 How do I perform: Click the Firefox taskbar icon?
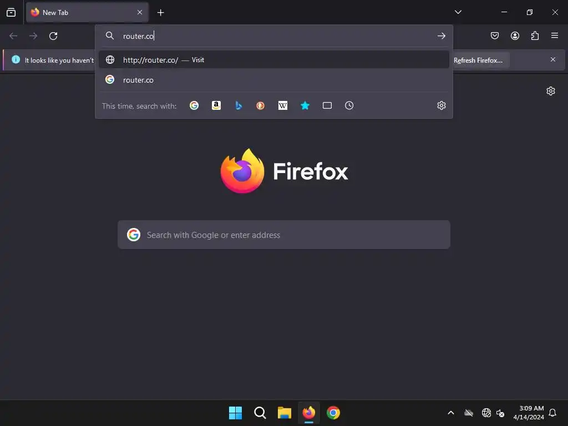point(308,413)
